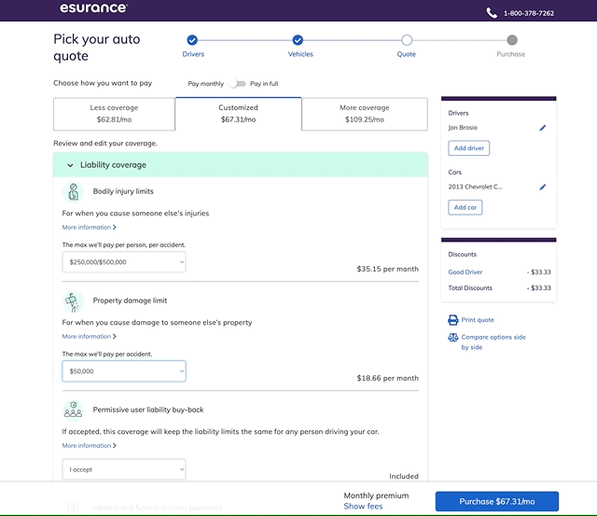The width and height of the screenshot is (597, 516).
Task: Click the Add driver button
Action: (x=469, y=148)
